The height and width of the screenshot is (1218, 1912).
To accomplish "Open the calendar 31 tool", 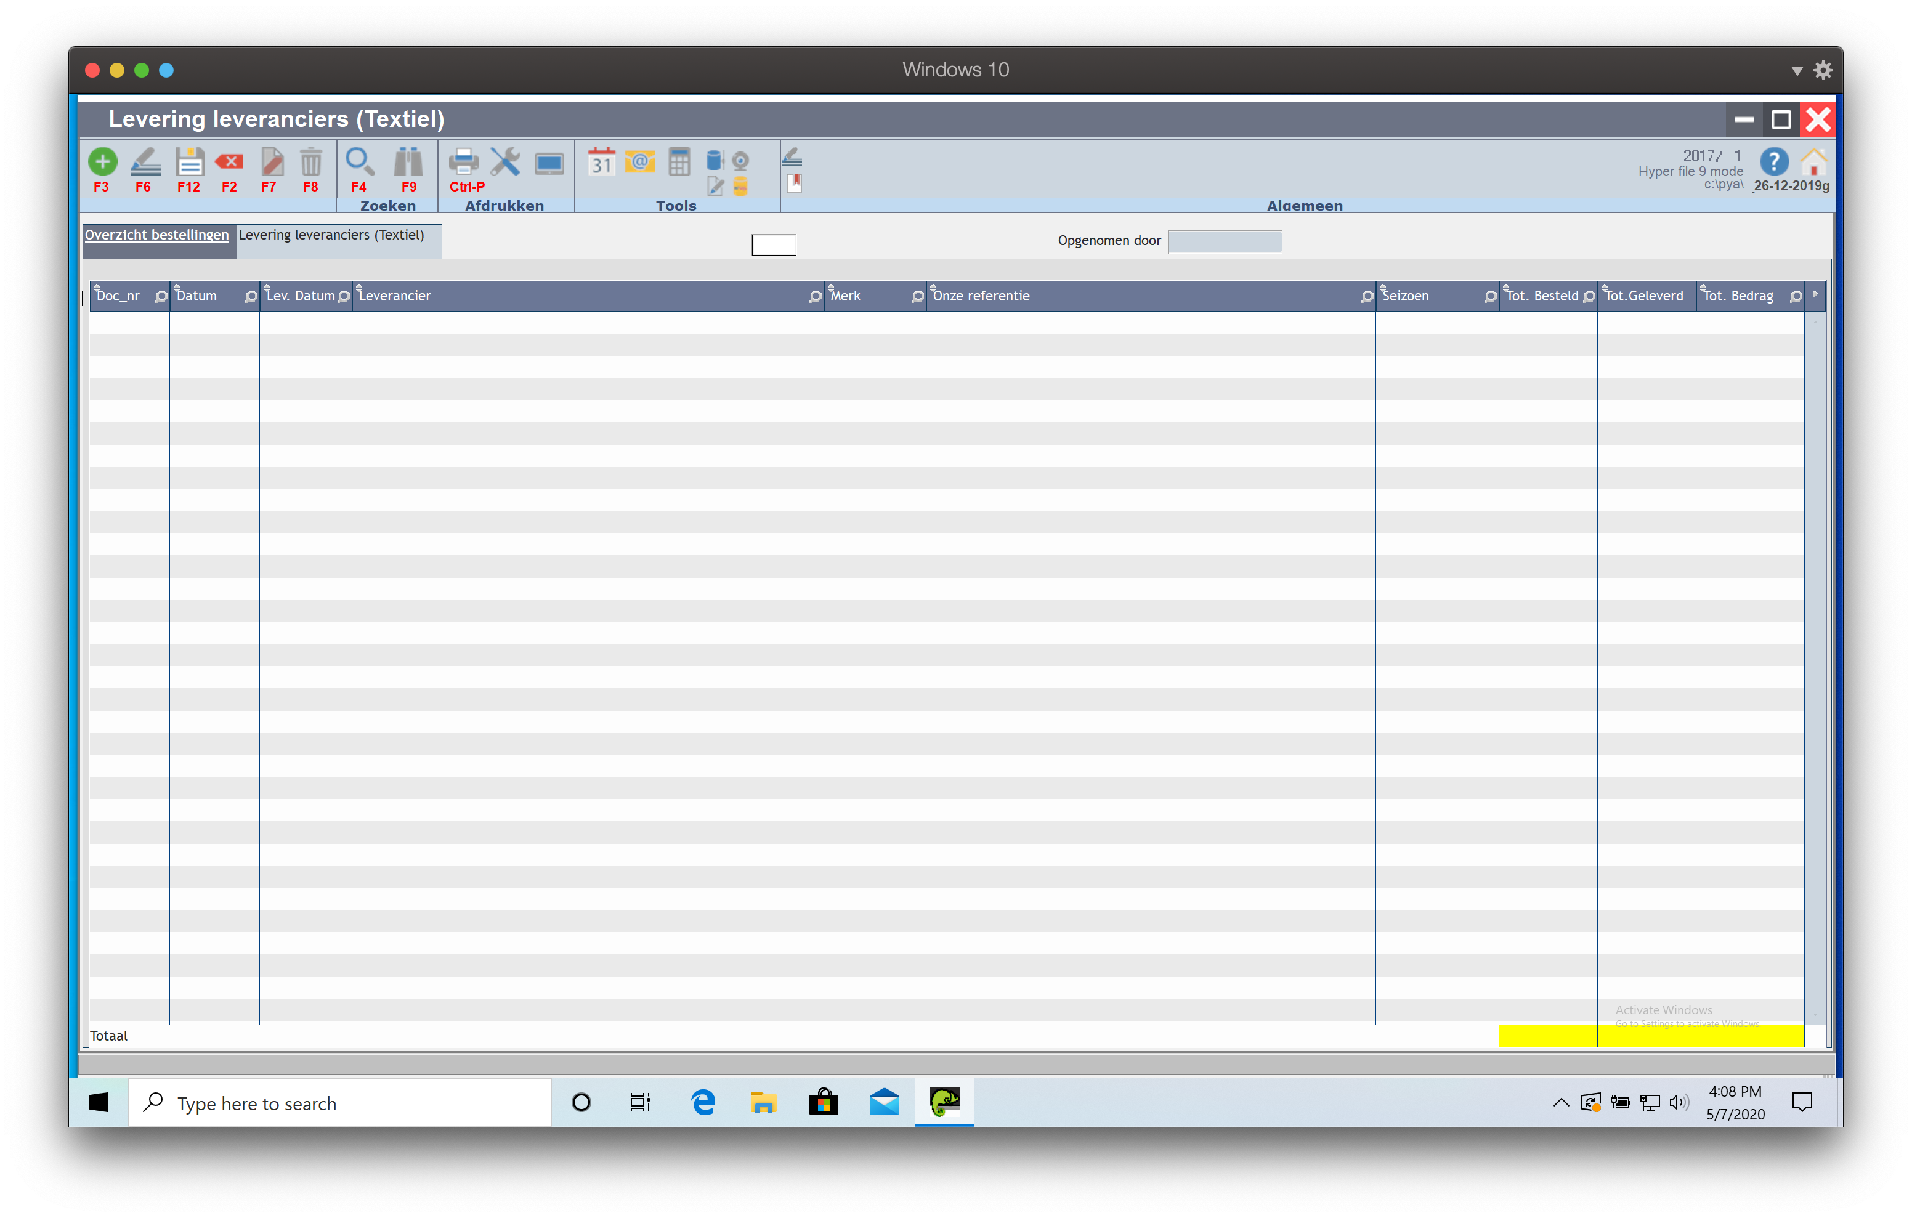I will [x=601, y=162].
